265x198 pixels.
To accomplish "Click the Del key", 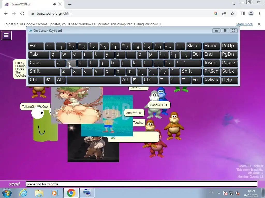I will coord(196,55).
